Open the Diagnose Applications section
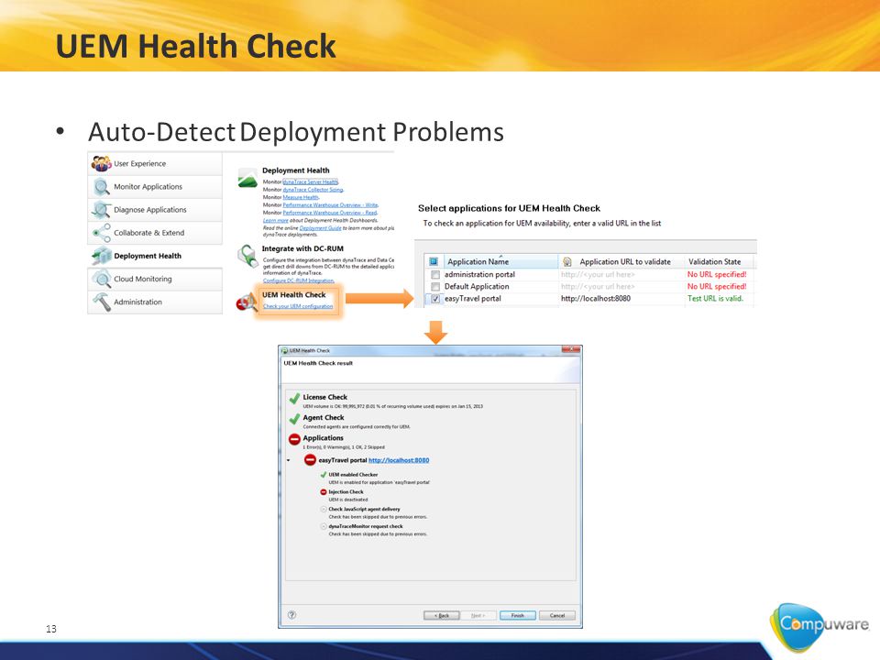Image resolution: width=880 pixels, height=660 pixels. click(155, 209)
